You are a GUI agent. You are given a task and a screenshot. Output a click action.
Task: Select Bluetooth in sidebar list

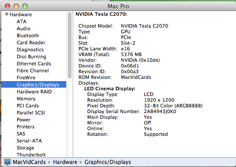[28, 36]
